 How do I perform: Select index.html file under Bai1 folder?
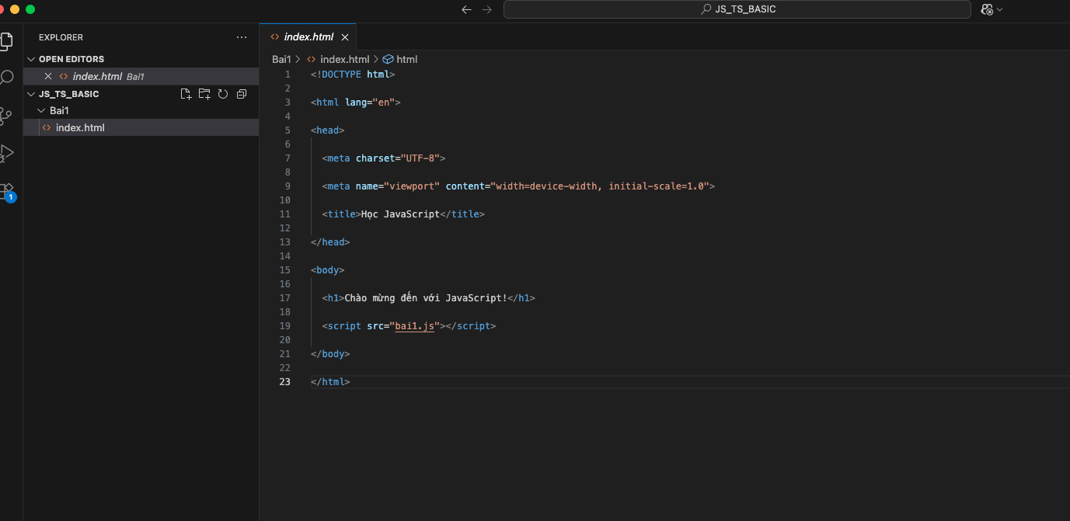[x=80, y=128]
